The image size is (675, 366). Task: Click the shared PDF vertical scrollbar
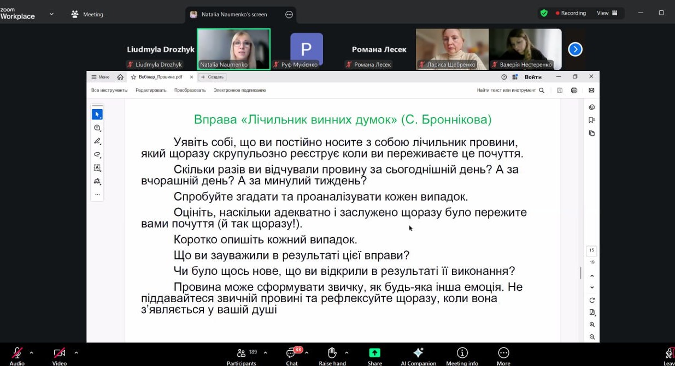click(x=580, y=273)
